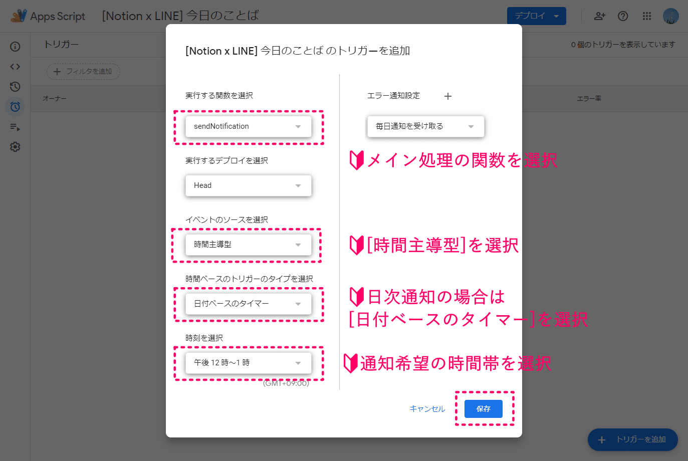Click the エラー通知設定 label
The width and height of the screenshot is (688, 461).
click(x=393, y=96)
